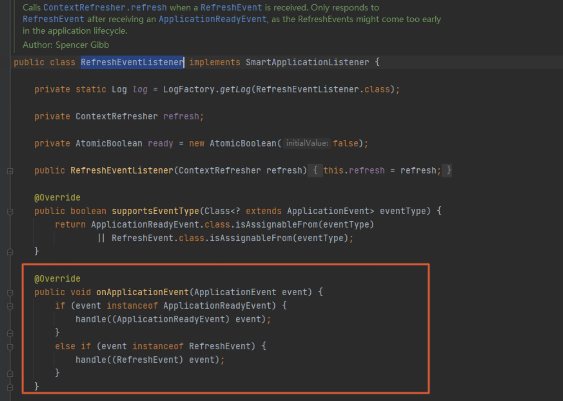This screenshot has height=401, width=563.
Task: Click the 'implements' keyword
Action: coord(214,62)
